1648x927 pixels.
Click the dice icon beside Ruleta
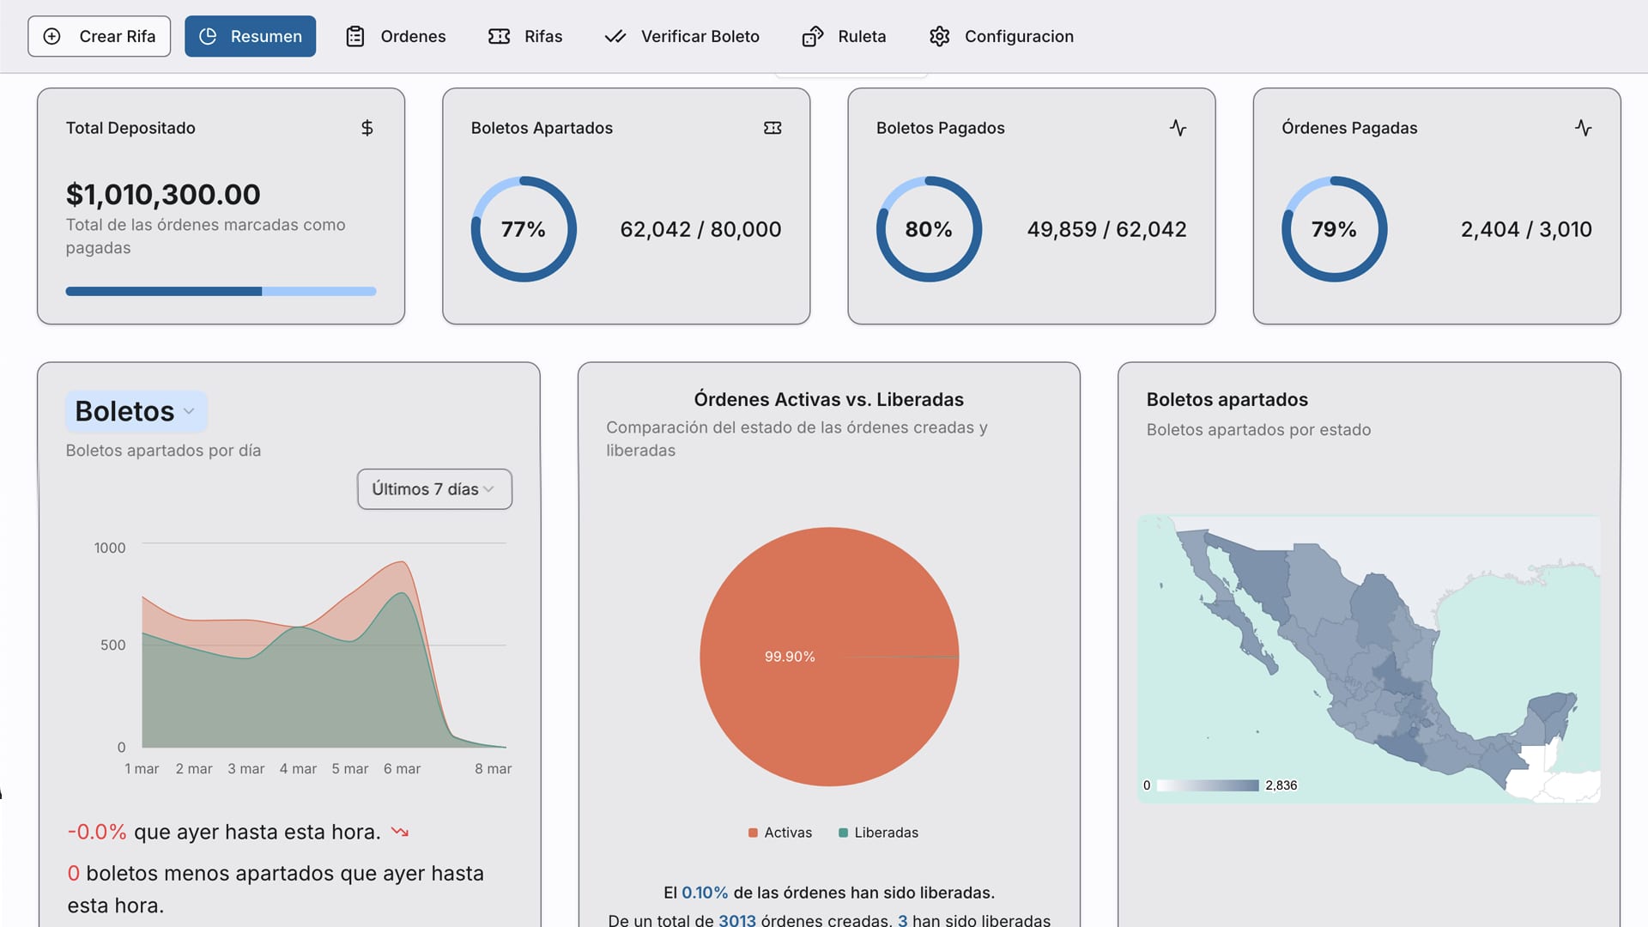812,36
